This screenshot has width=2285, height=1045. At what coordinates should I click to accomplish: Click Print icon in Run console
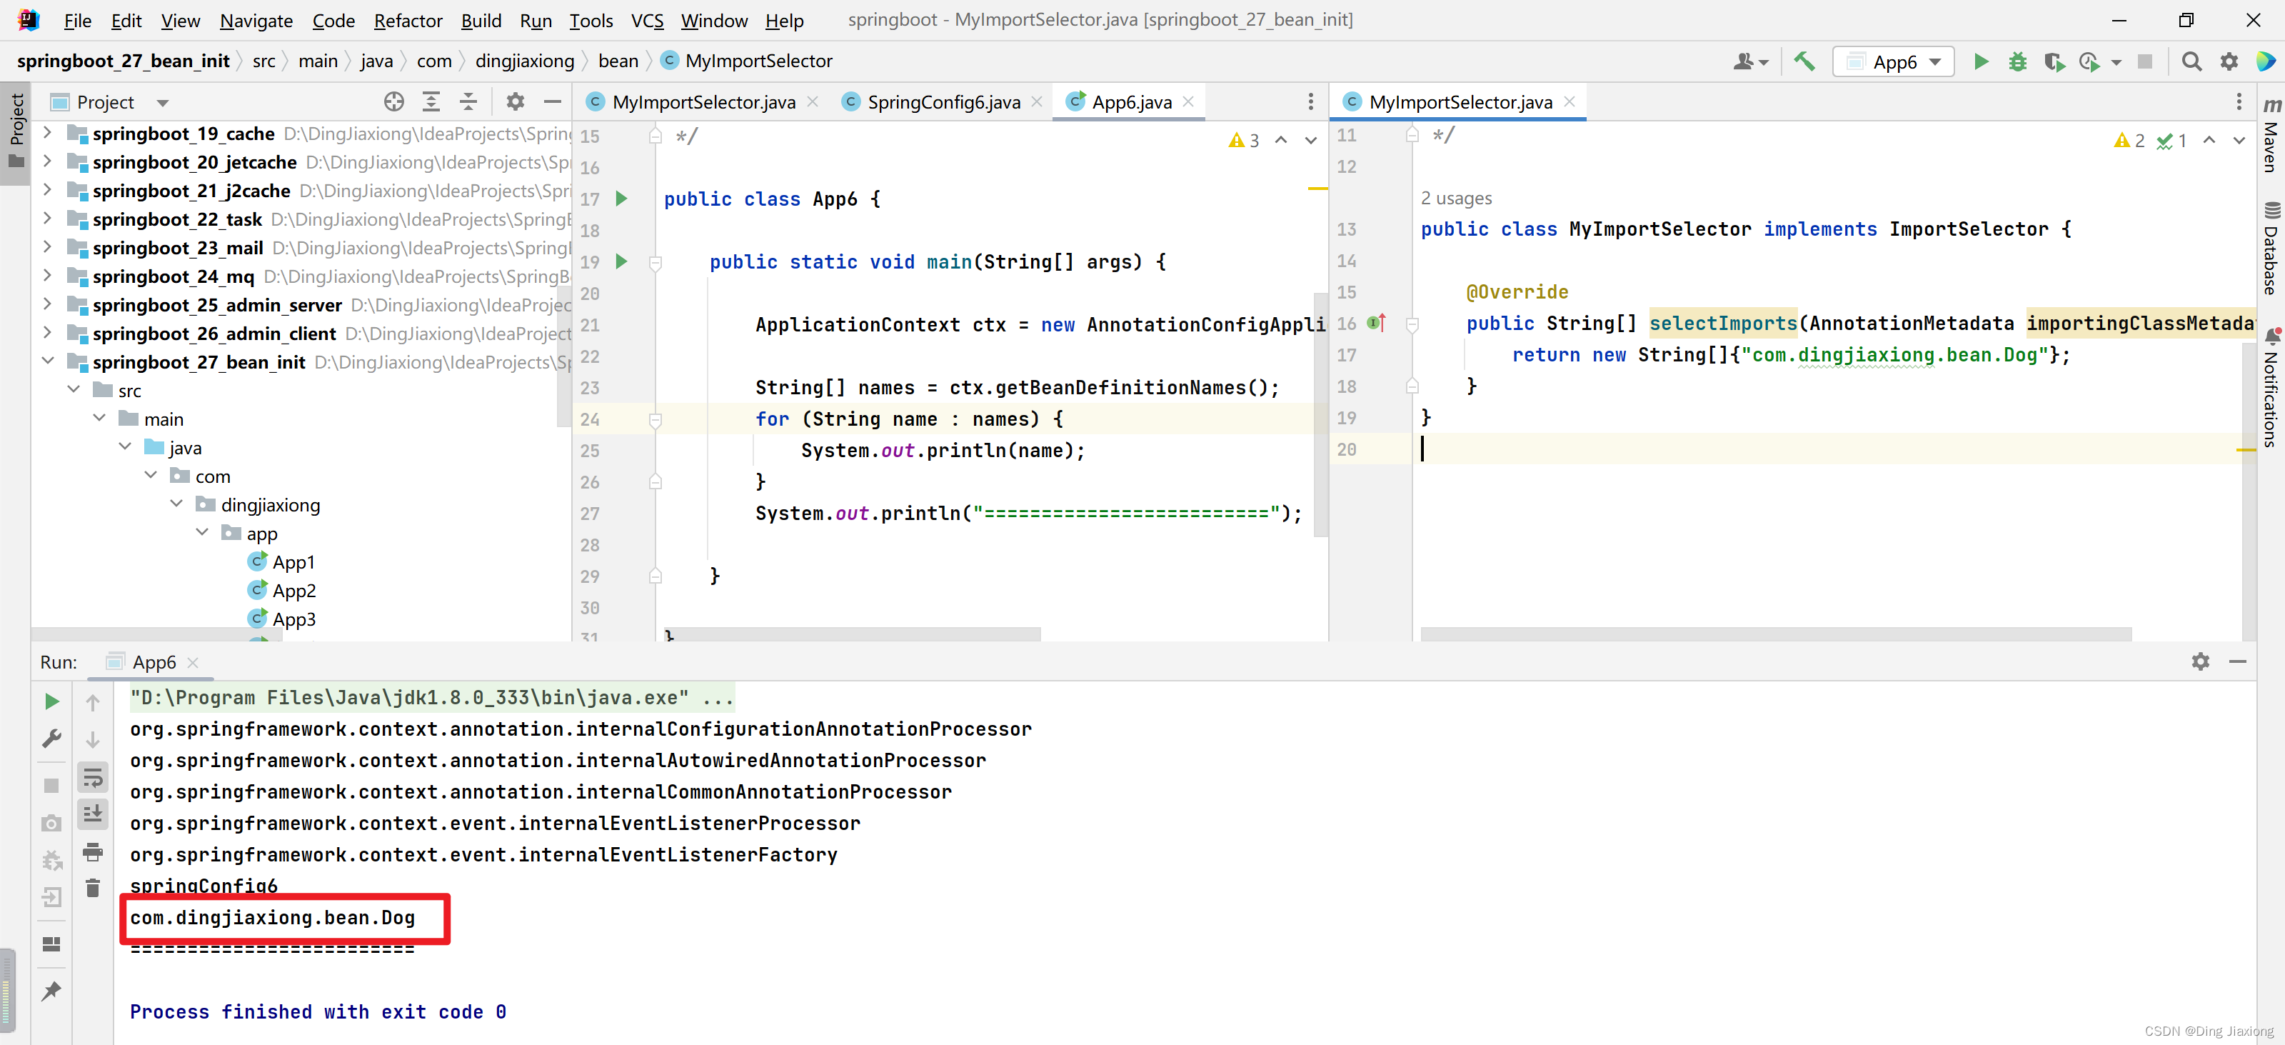pos(92,853)
